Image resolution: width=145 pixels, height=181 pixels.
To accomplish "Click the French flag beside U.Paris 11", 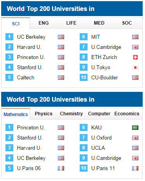I will click(x=135, y=168).
